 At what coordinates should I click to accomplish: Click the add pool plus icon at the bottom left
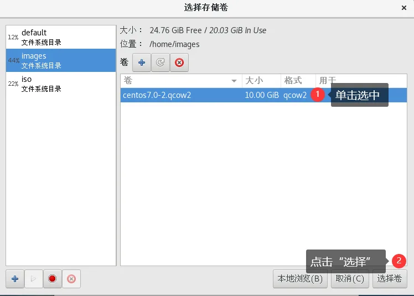coord(15,279)
